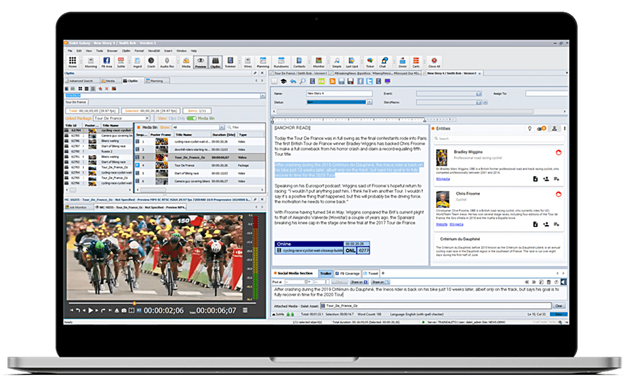This screenshot has width=636, height=390.
Task: Click the graduation cap icon in story toolbar
Action: tap(284, 81)
